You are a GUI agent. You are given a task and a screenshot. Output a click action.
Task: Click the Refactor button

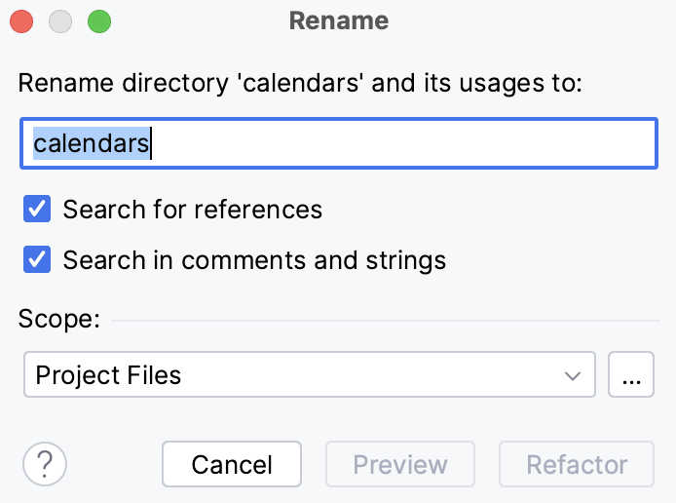[577, 465]
